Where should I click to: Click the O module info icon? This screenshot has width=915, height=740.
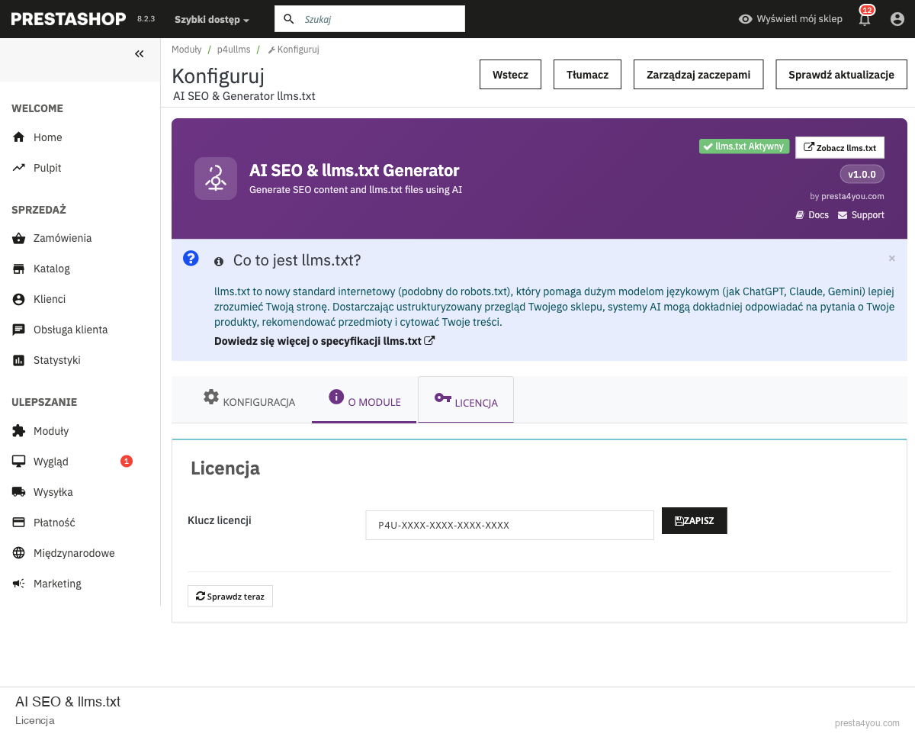click(x=336, y=397)
